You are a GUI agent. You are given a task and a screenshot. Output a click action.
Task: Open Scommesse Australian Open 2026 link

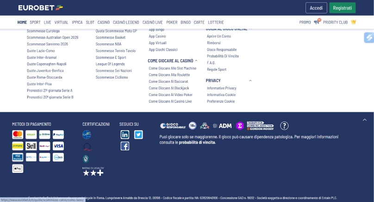tap(52, 37)
